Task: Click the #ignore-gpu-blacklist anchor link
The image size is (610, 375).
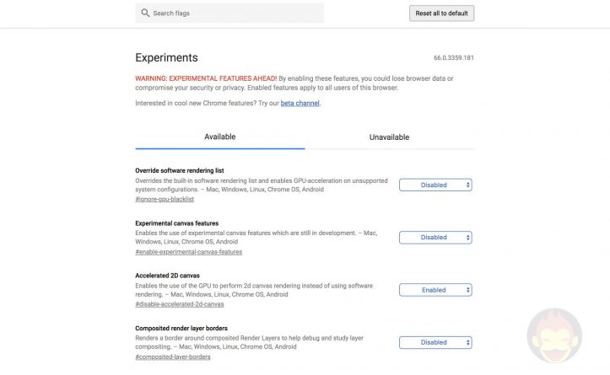Action: 165,199
